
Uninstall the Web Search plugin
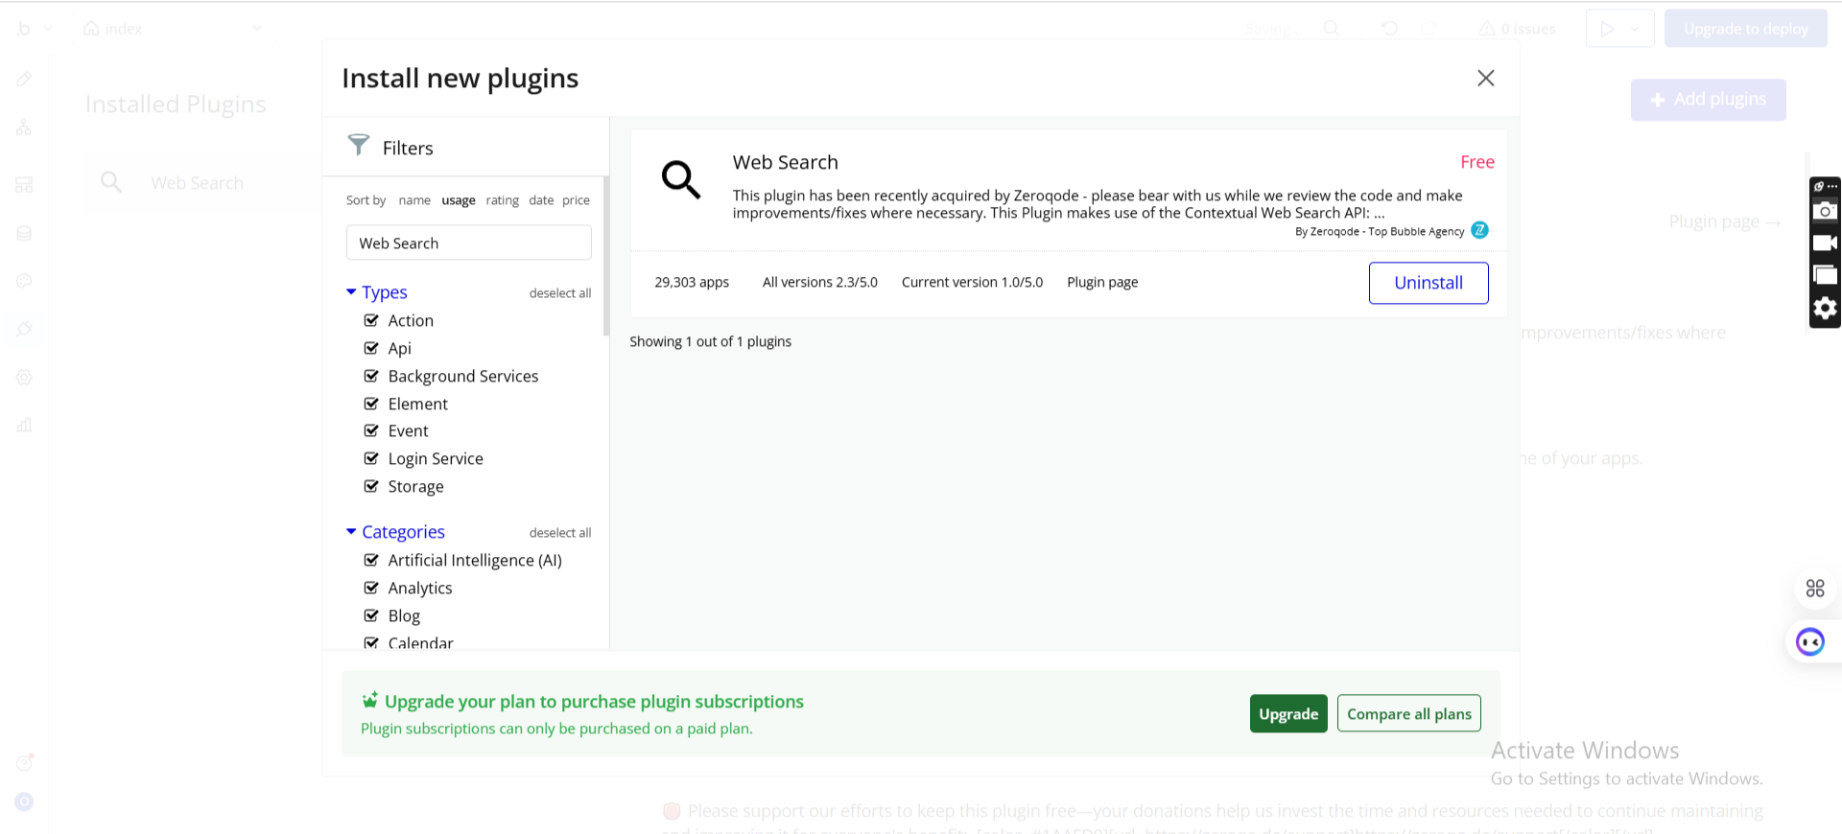[x=1428, y=283]
